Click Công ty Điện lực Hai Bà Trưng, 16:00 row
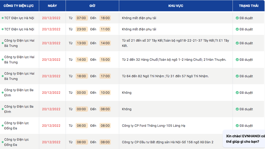 [19, 76]
